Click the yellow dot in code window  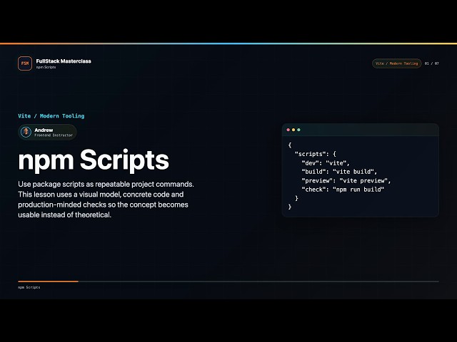pyautogui.click(x=293, y=130)
